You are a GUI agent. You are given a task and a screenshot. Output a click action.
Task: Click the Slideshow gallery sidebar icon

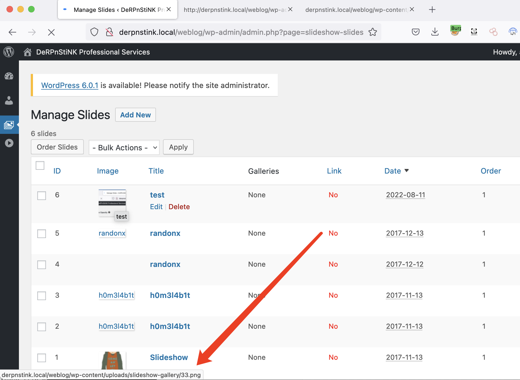[x=9, y=125]
